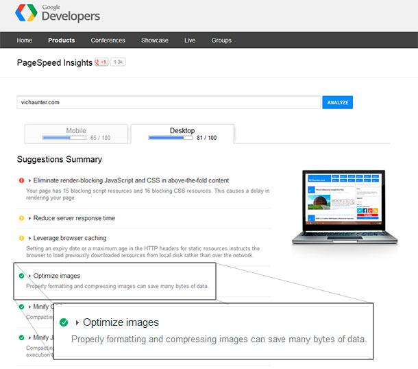Switch to the Desktop results tab
418x369 pixels.
click(x=182, y=134)
